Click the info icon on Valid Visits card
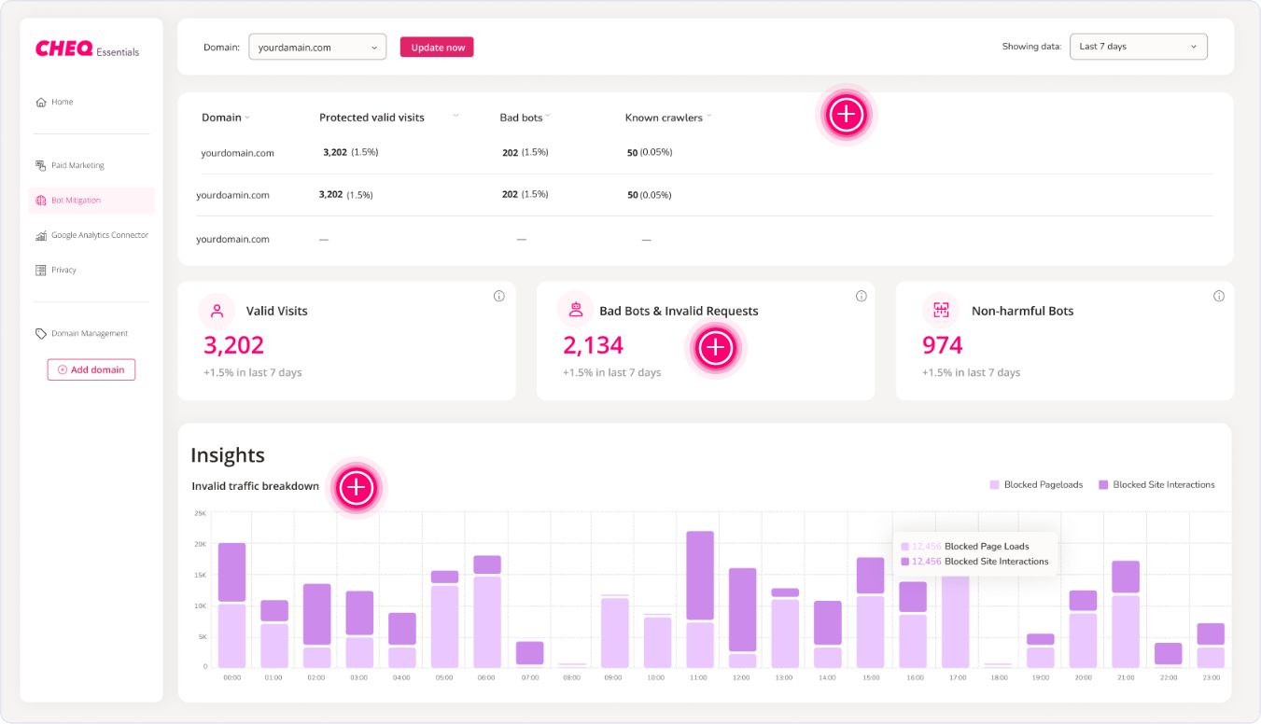 click(x=498, y=296)
